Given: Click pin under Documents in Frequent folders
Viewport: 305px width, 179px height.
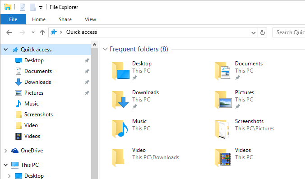Looking at the screenshot, I should point(237,78).
